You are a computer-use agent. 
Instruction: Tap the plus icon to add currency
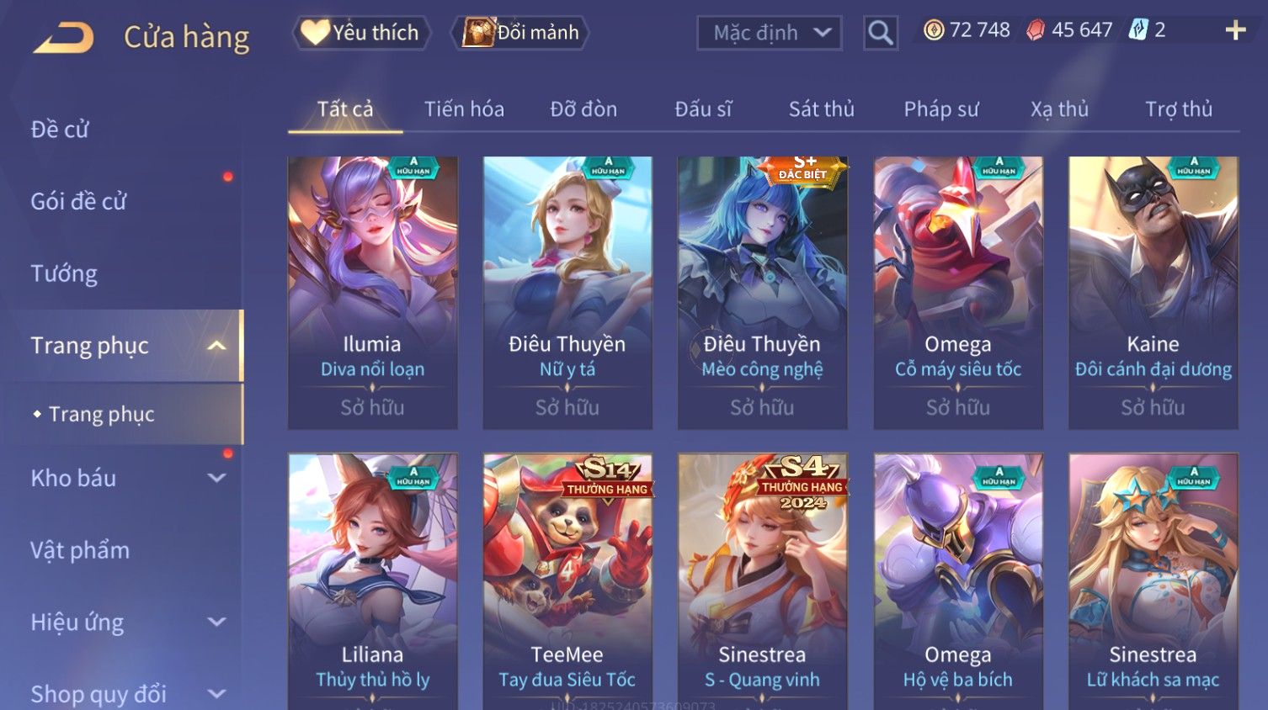pos(1235,31)
